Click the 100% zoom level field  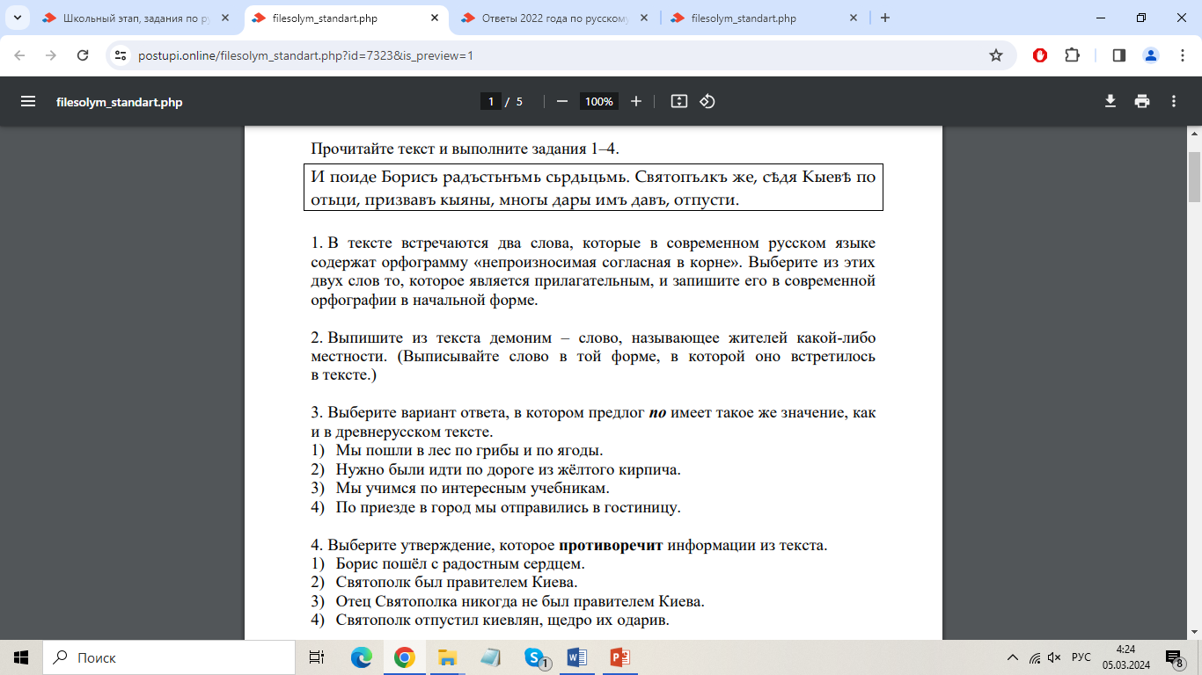[599, 101]
